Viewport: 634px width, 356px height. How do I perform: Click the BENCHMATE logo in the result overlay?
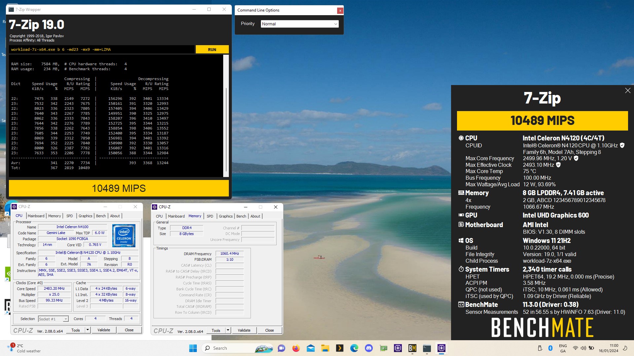[x=542, y=327]
